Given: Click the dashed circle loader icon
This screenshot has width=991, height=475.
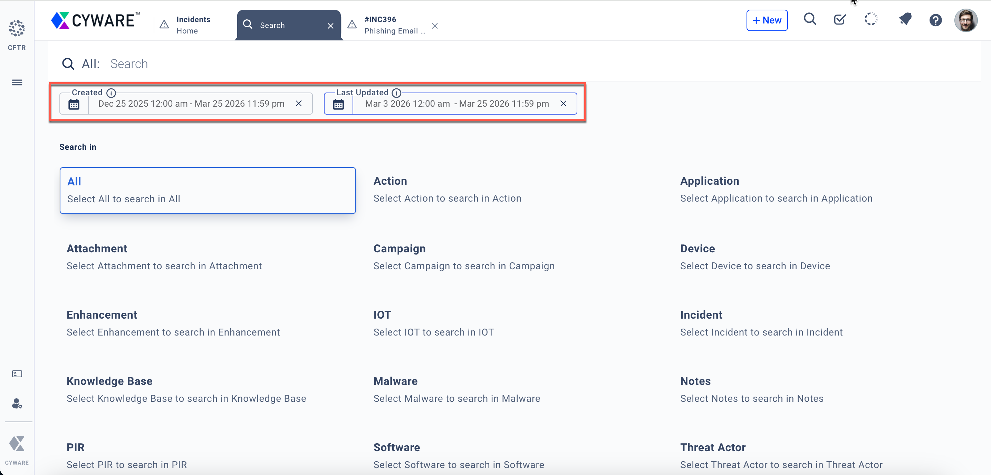Looking at the screenshot, I should click(871, 19).
